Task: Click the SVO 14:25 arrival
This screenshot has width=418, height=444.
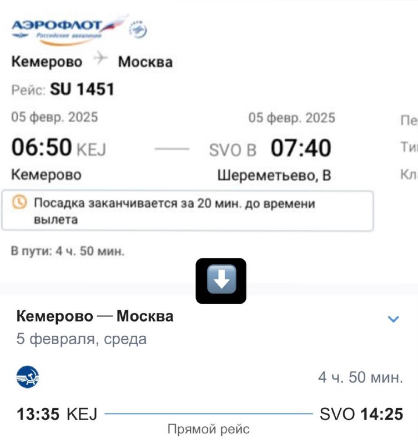Action: 361,414
